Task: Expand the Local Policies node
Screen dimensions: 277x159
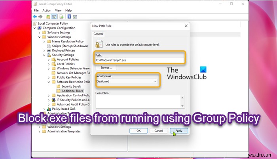Action: tap(49, 64)
